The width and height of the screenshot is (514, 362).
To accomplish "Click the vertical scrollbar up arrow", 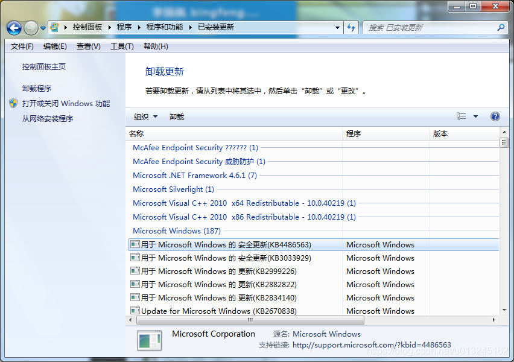I will (x=504, y=132).
